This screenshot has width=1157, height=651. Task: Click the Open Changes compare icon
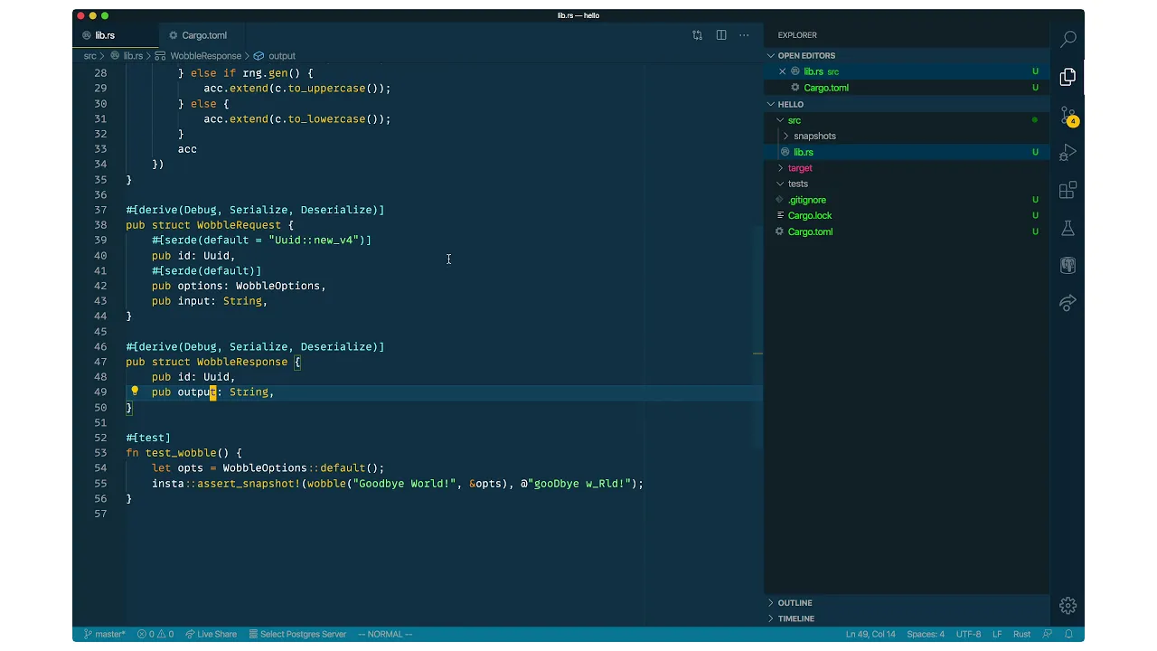click(x=697, y=35)
